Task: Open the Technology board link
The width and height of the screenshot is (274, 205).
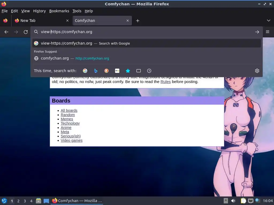Action: point(70,123)
